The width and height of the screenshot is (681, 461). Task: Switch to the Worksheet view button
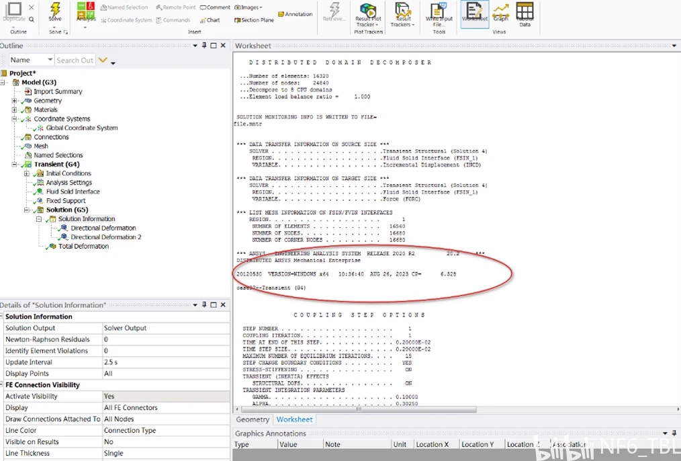[475, 13]
